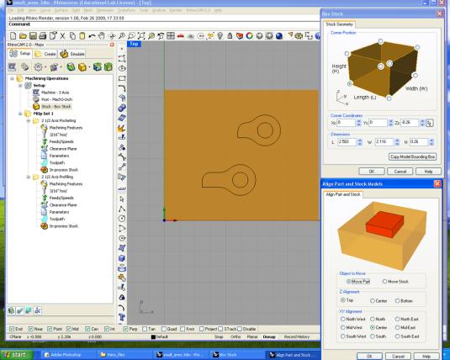This screenshot has width=450, height=360.
Task: Select the Stock Geometry tab
Action: pos(339,24)
